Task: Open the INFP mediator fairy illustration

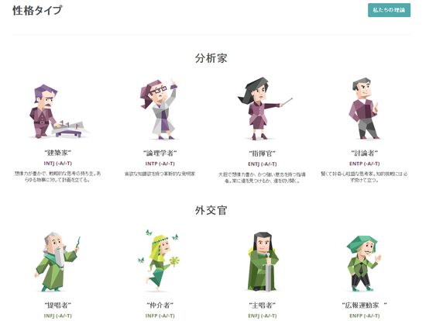Action: click(159, 261)
